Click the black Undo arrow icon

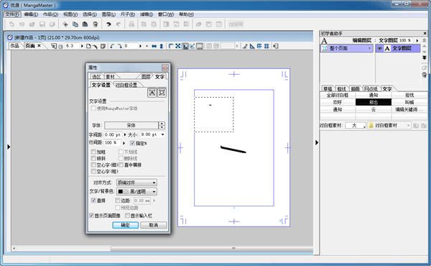(x=108, y=24)
